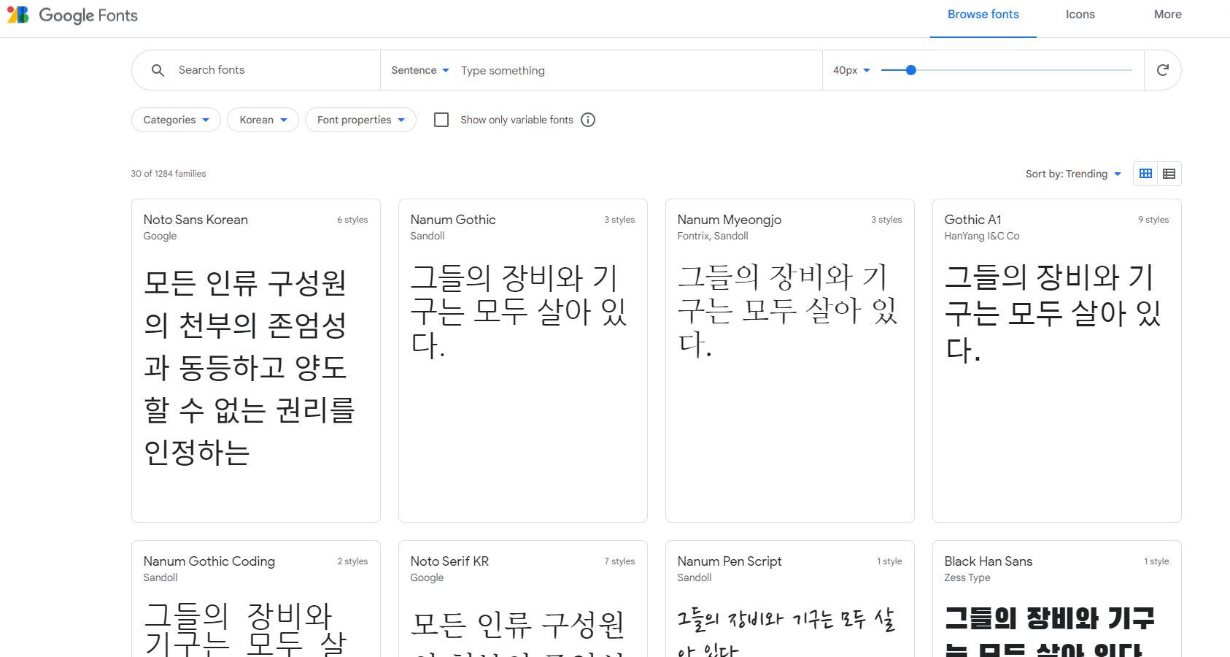Click the Type something preview field
Screen dimensions: 1230x657
point(637,70)
